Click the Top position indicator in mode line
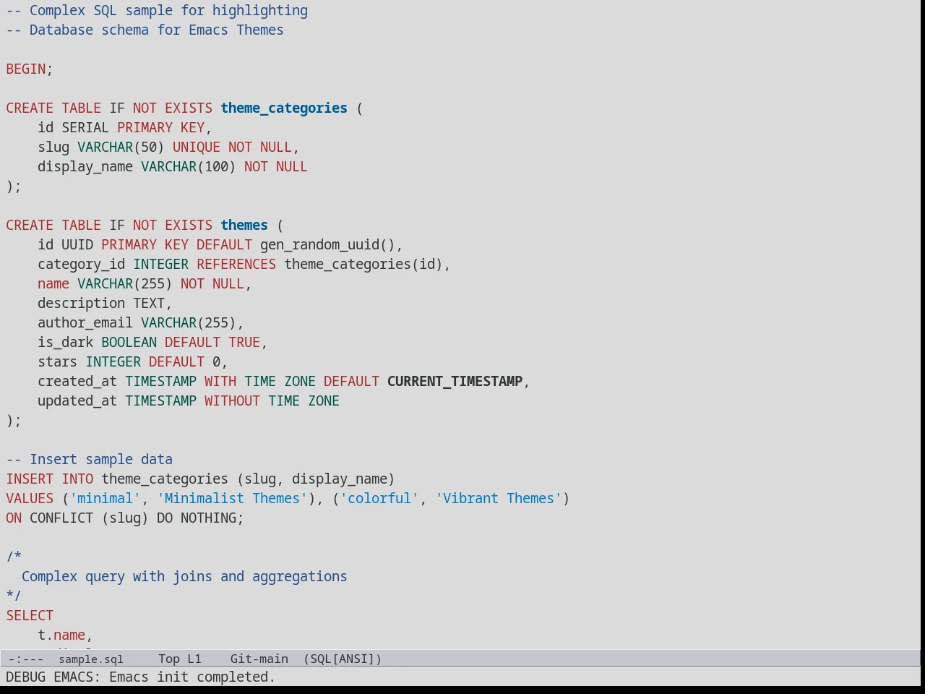Image resolution: width=925 pixels, height=694 pixels. 169,659
